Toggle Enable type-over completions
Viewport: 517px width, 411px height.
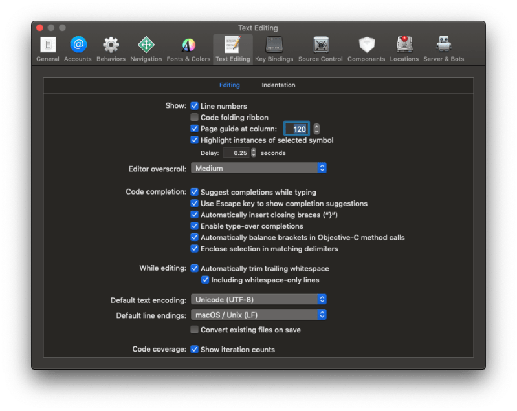(195, 226)
